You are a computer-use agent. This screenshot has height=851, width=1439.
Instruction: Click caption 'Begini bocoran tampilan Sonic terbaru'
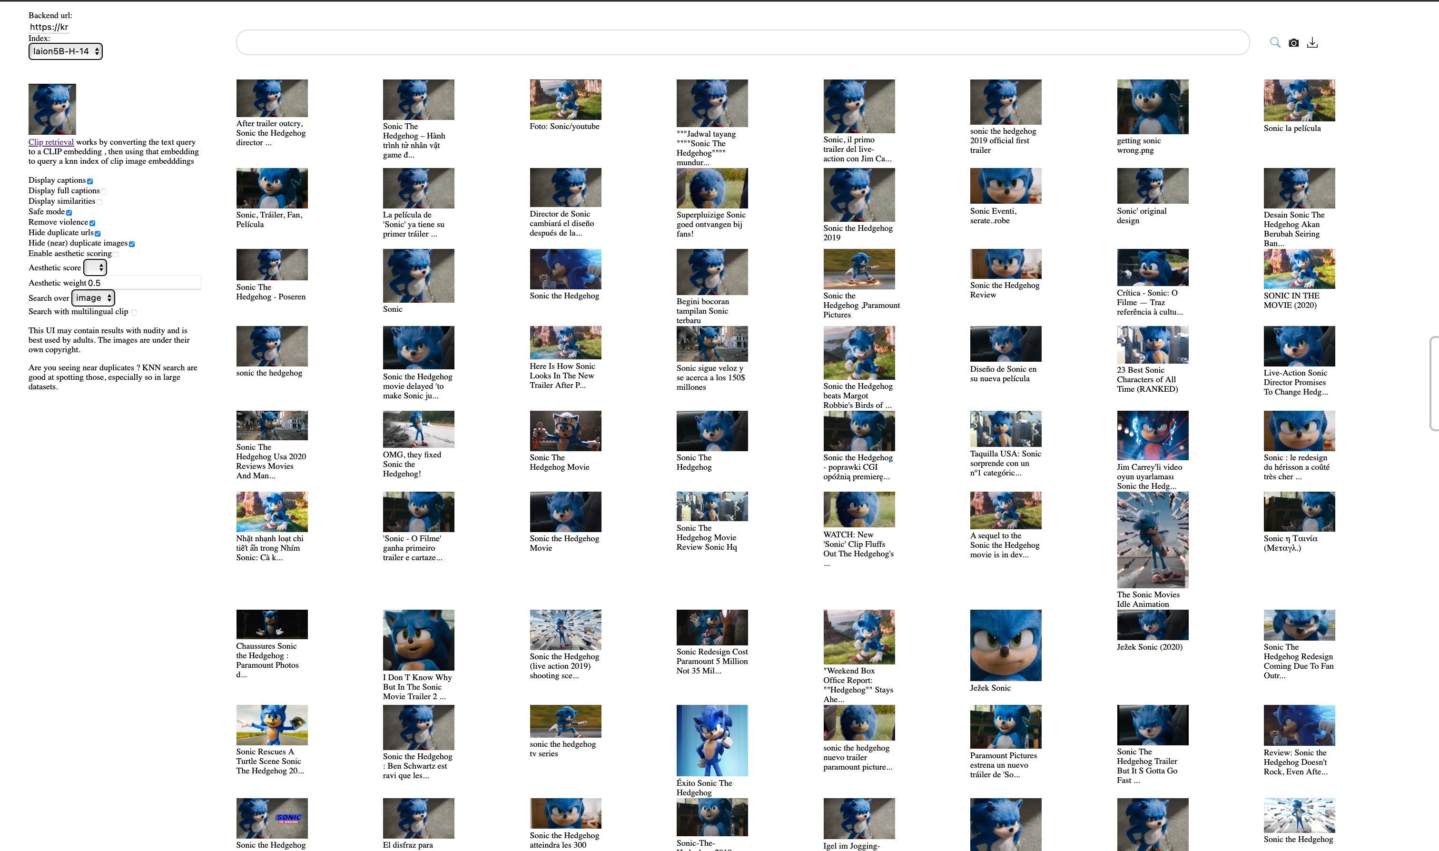(703, 311)
